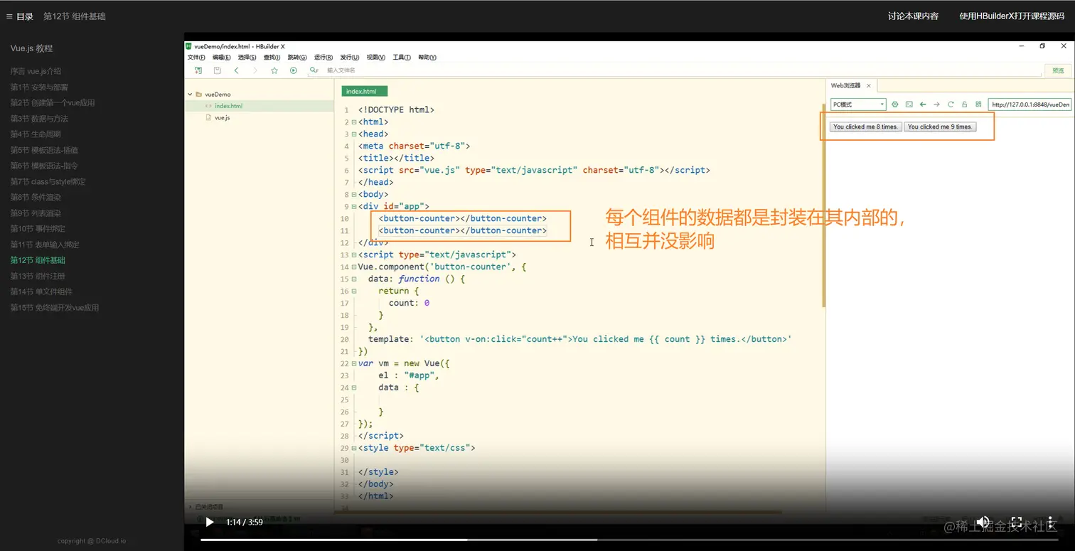Click the file search magnifier icon
Screen dimensions: 1075x551
coord(313,70)
